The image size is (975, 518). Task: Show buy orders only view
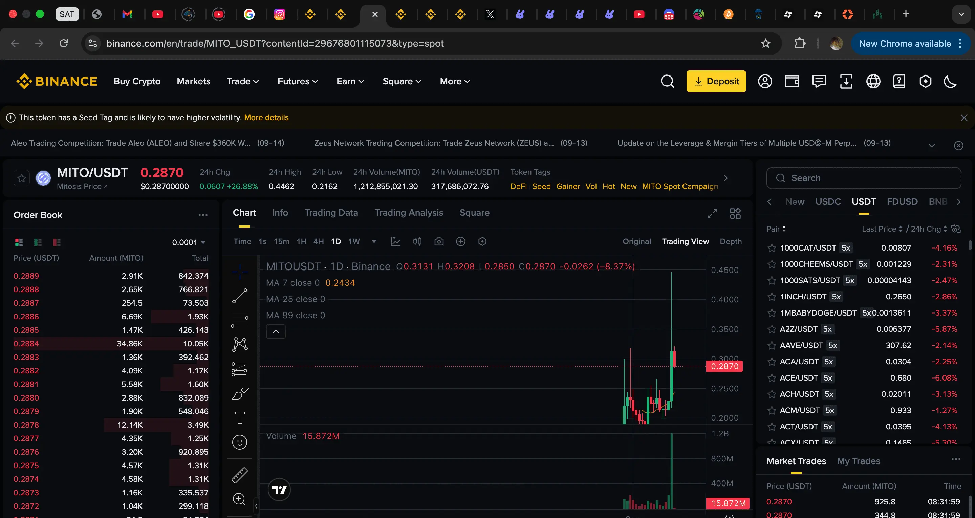point(38,242)
